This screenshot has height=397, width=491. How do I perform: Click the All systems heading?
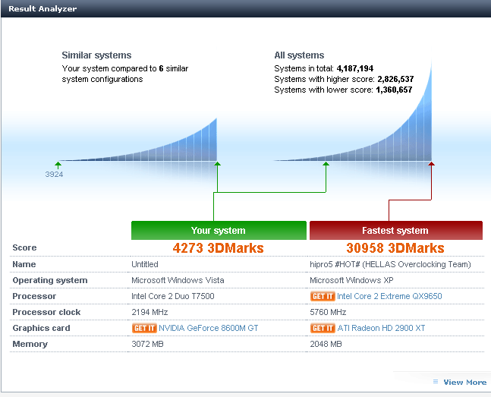[299, 55]
